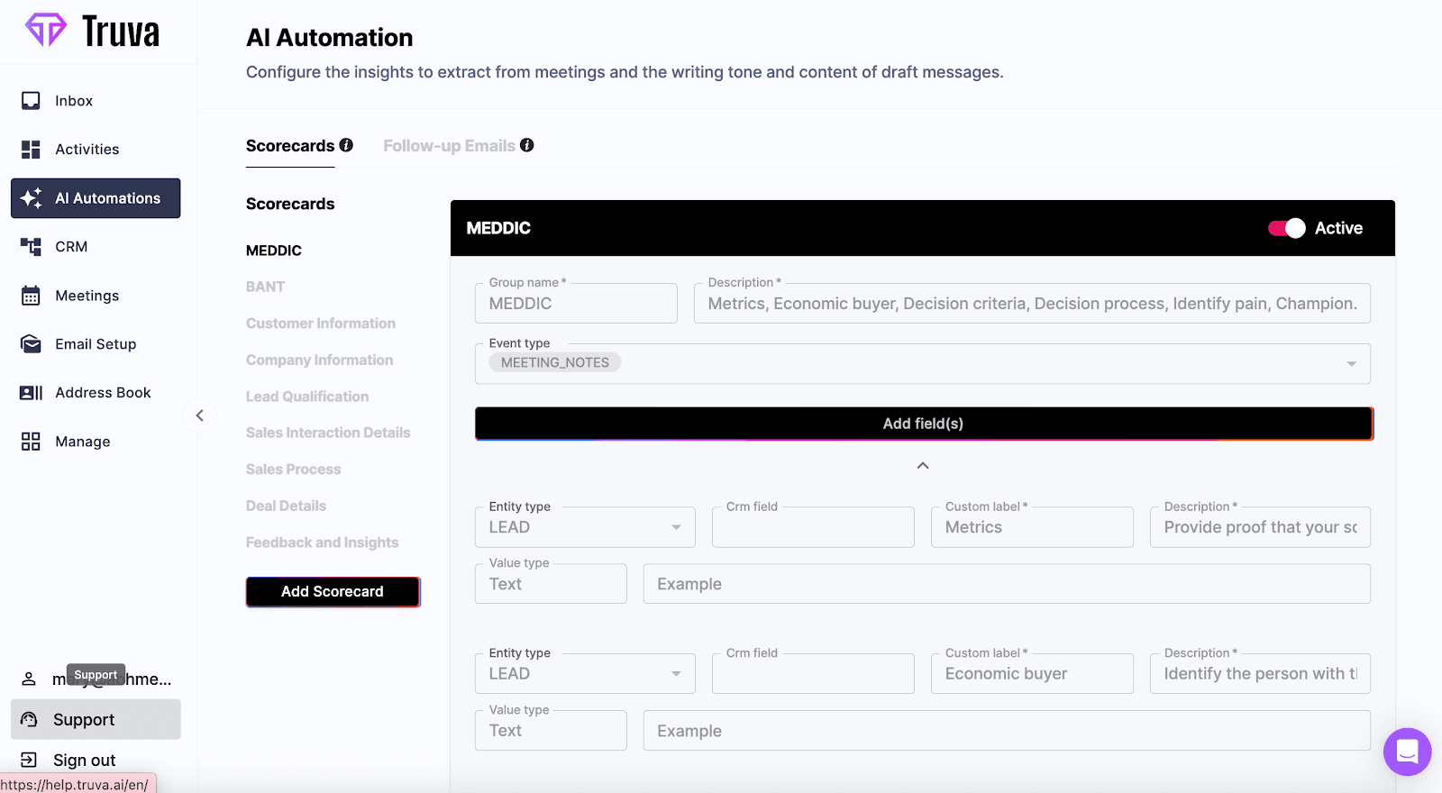Viewport: 1442px width, 793px height.
Task: Click the Value type field in Economic buyer row
Action: pyautogui.click(x=551, y=731)
